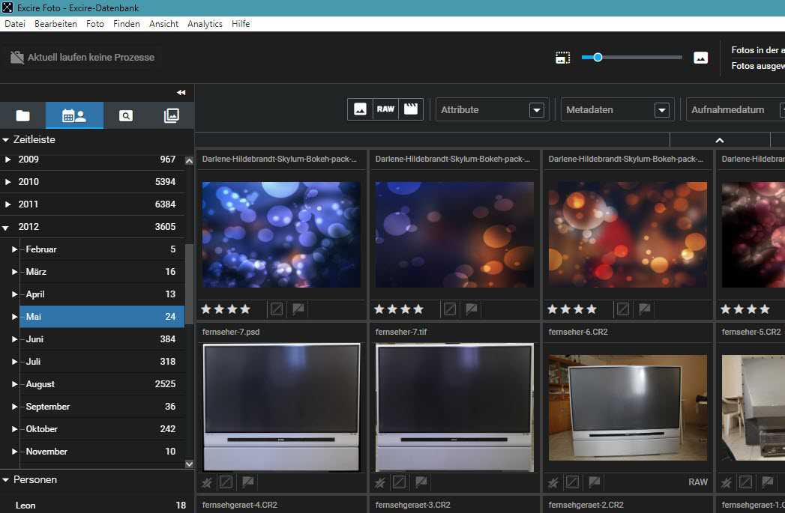The width and height of the screenshot is (785, 513).
Task: Expand the 2009 year node
Action: 7,160
